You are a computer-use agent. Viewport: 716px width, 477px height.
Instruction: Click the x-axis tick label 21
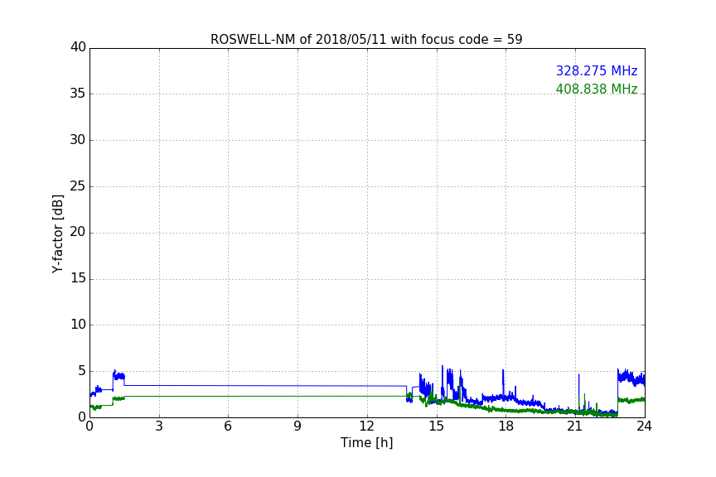(575, 426)
